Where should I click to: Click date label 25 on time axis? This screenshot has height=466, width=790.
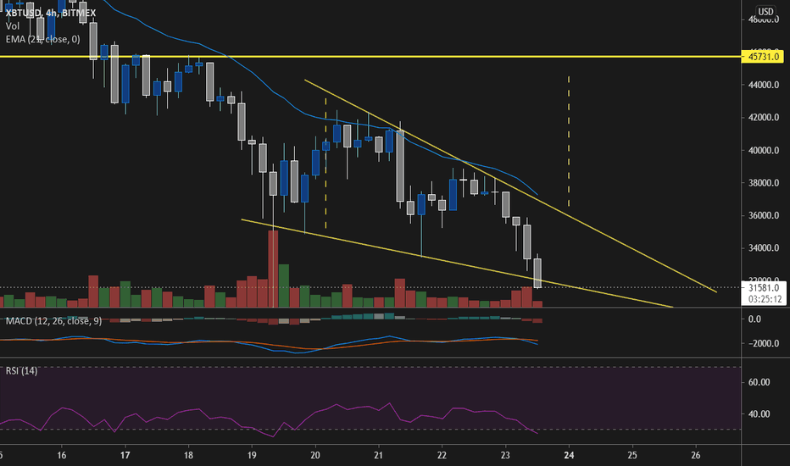click(x=632, y=456)
